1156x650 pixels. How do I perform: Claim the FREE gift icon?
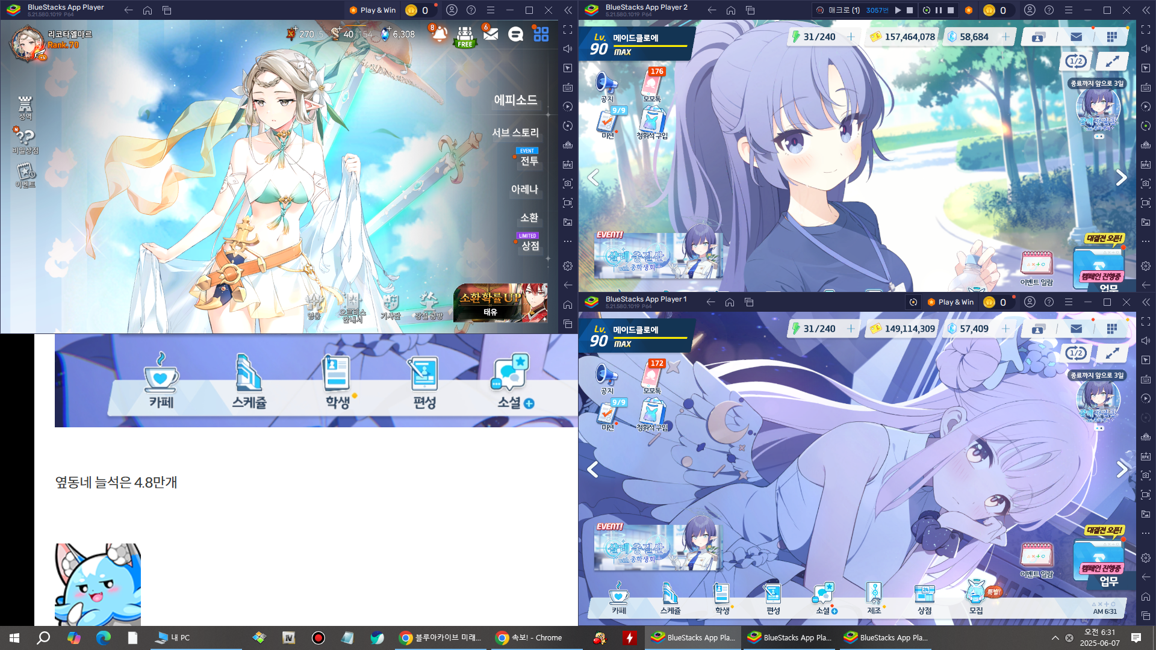[465, 36]
